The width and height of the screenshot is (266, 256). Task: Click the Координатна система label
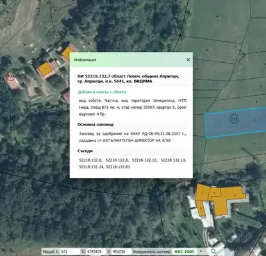[x=152, y=252]
